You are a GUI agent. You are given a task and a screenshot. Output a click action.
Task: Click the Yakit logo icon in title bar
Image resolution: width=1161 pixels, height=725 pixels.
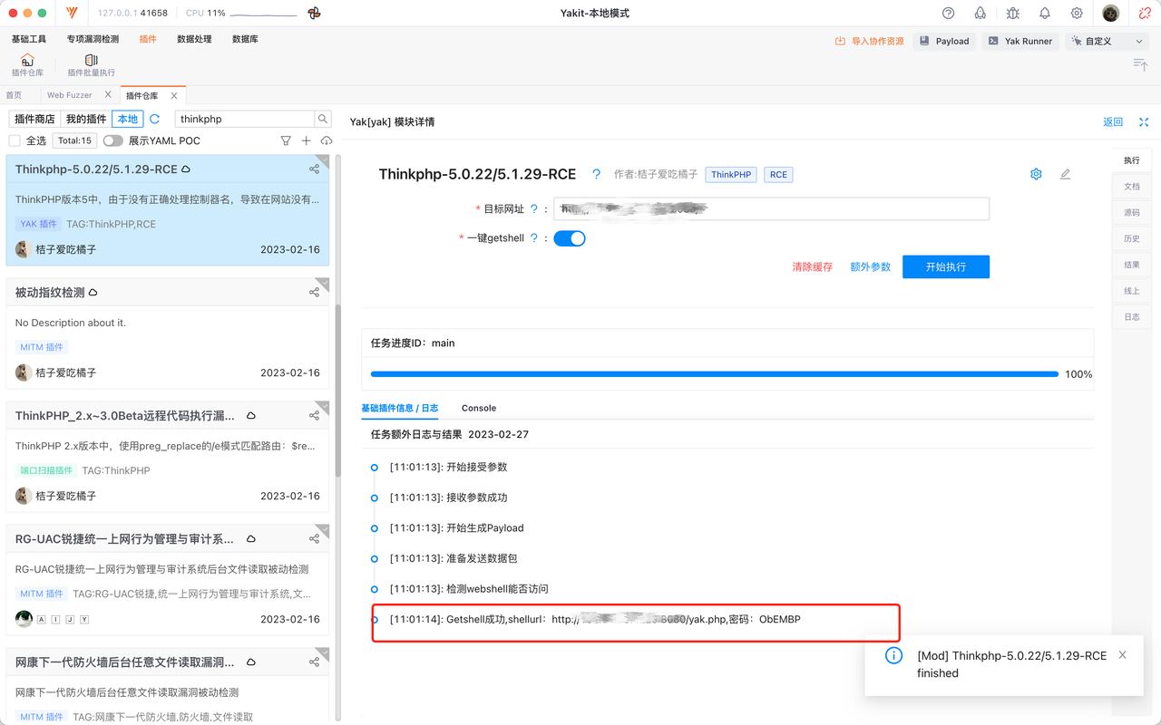[73, 14]
